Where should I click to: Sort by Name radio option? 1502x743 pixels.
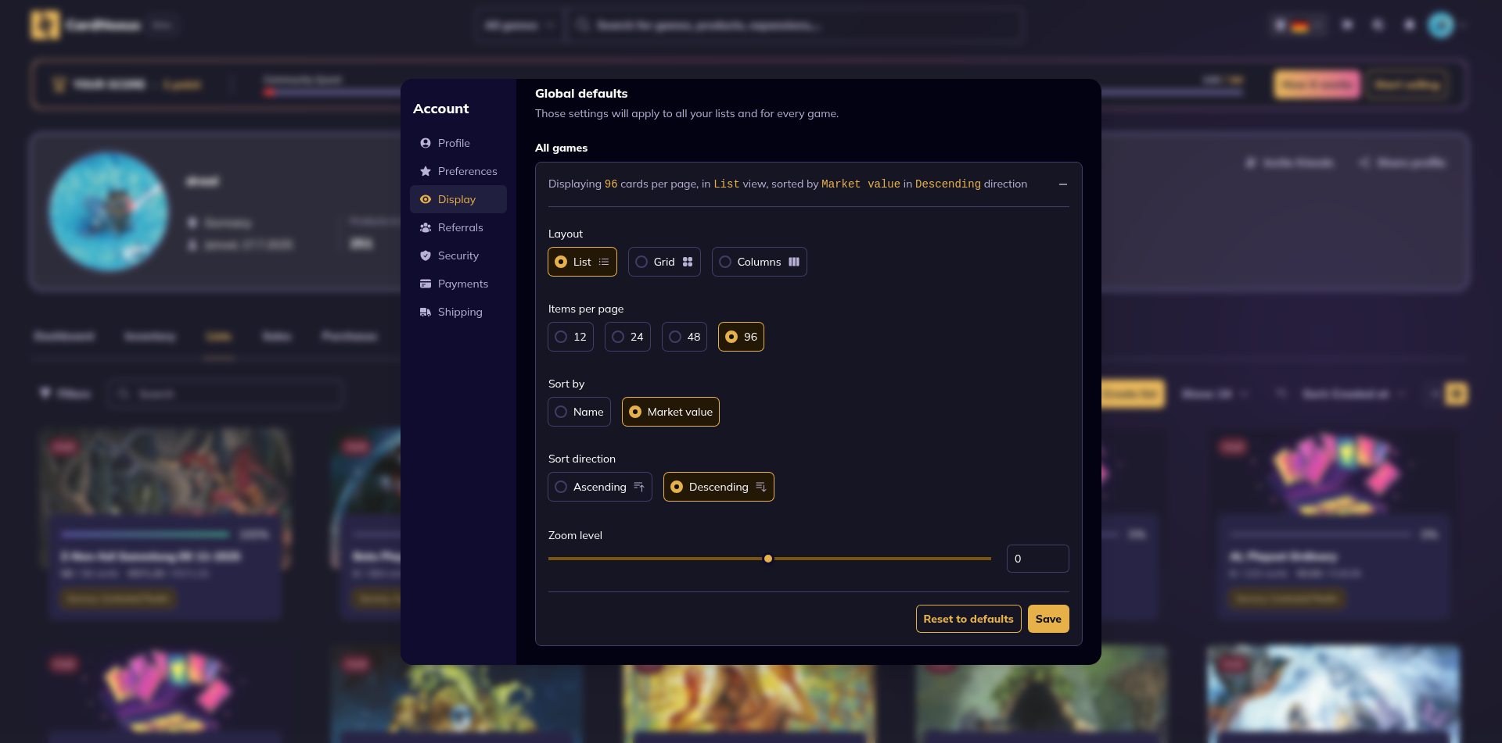coord(579,412)
